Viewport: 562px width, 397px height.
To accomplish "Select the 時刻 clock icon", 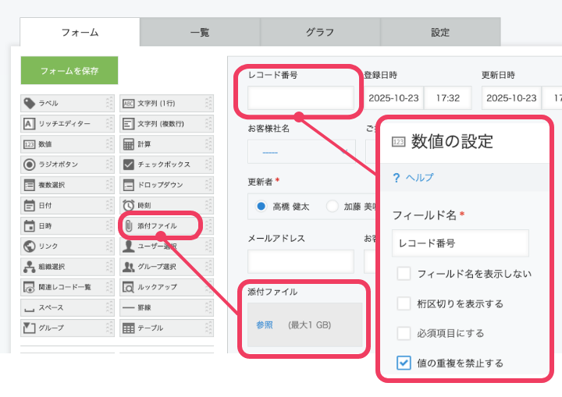I will click(x=128, y=205).
